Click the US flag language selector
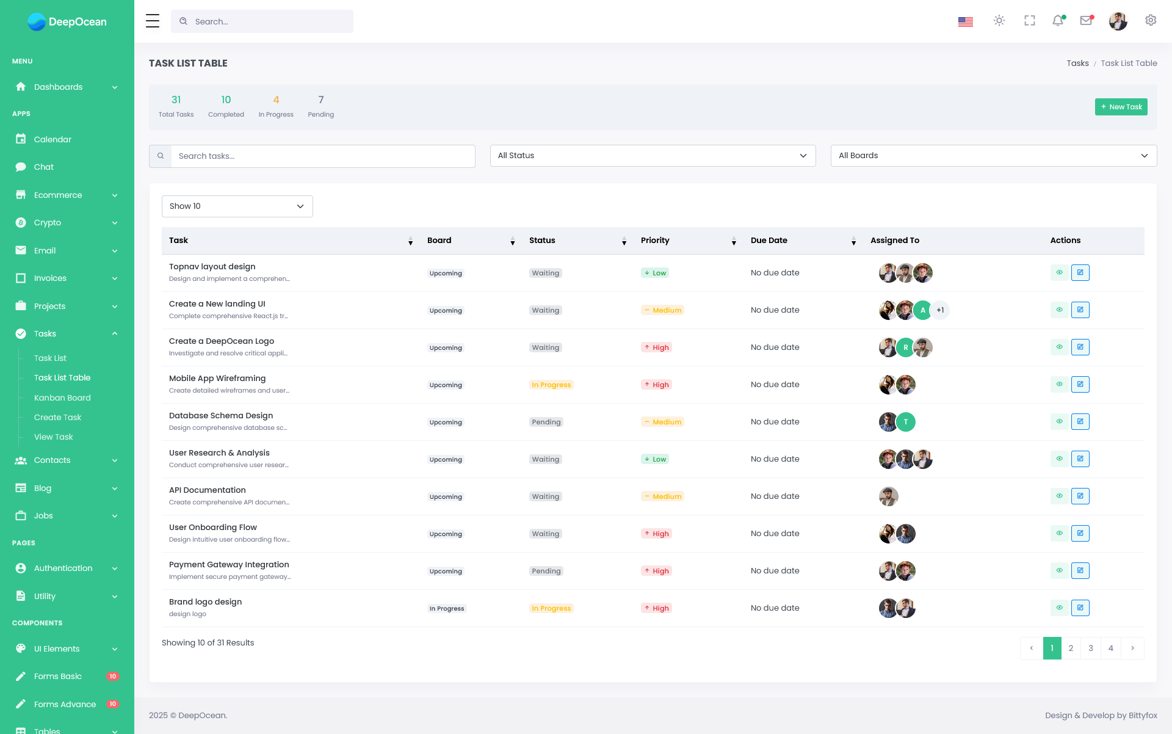The width and height of the screenshot is (1172, 734). [x=965, y=21]
